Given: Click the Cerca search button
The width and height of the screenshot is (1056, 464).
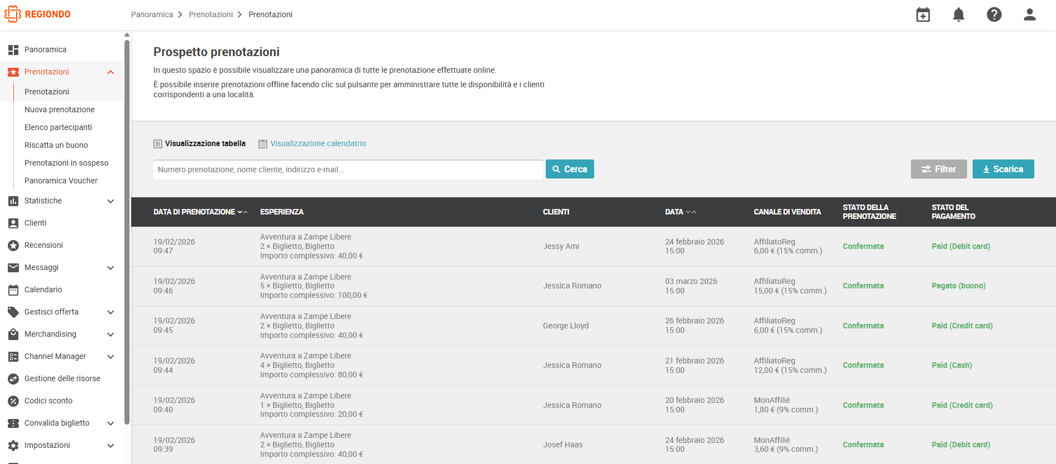Looking at the screenshot, I should tap(570, 169).
